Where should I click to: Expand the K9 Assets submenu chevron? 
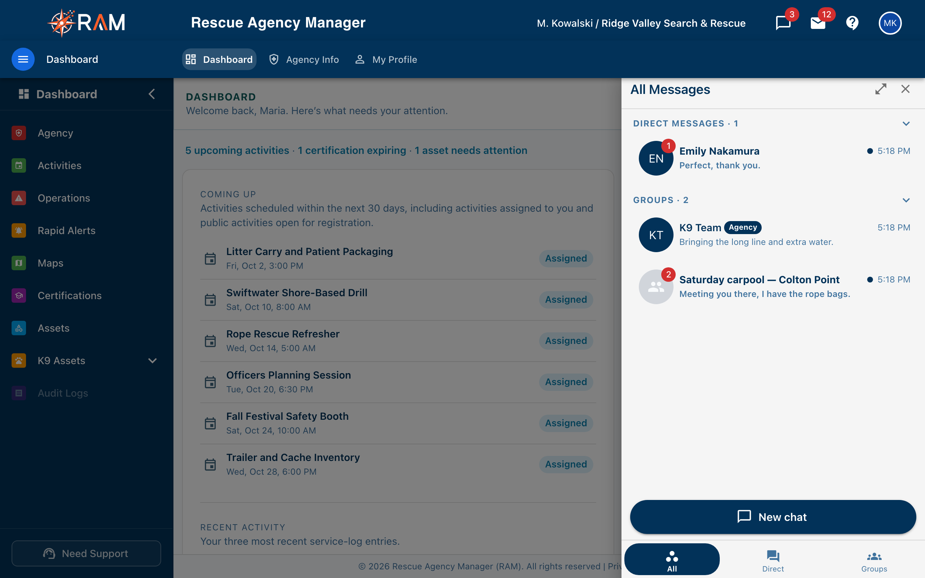[x=152, y=361]
